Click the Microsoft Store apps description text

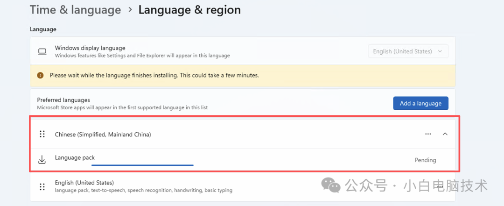122,107
